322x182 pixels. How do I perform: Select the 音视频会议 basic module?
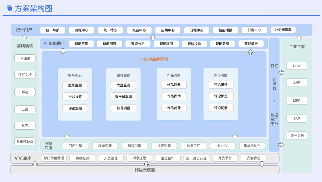click(25, 141)
